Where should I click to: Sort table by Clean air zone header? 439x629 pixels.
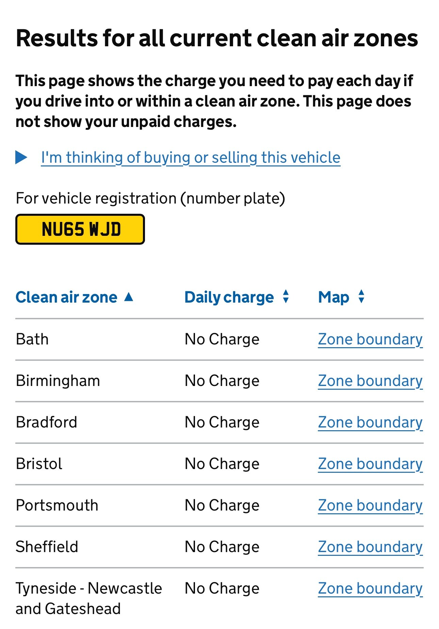pos(66,297)
